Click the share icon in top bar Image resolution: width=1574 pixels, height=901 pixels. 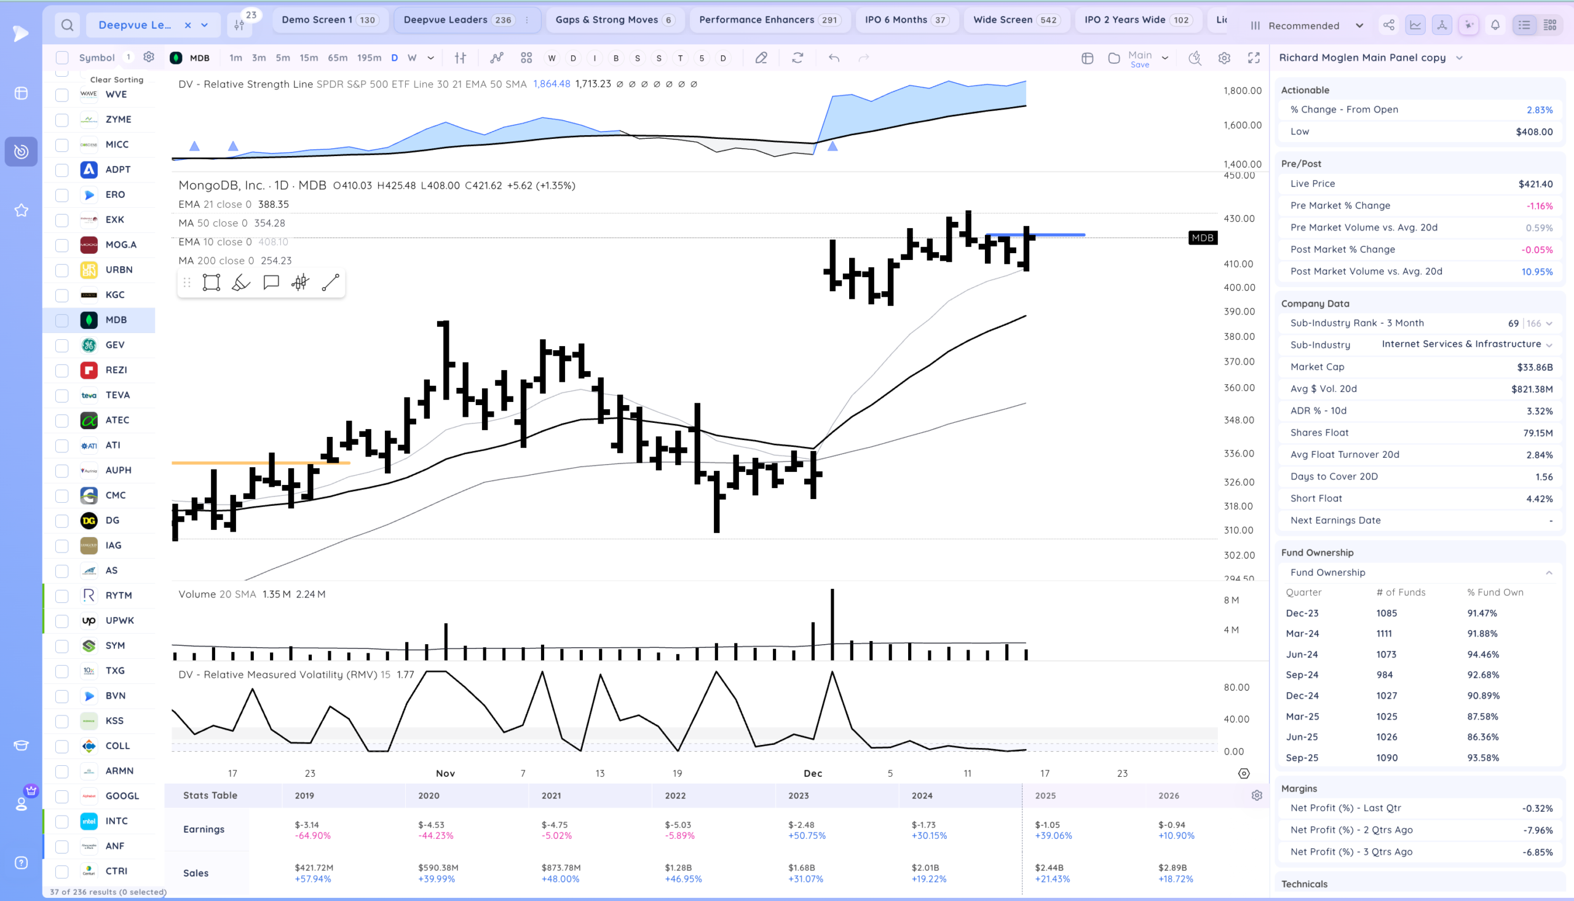(x=1389, y=25)
